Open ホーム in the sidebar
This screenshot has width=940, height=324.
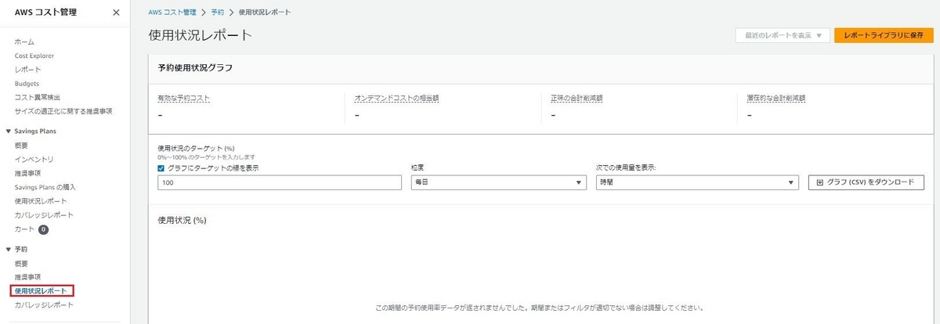tap(24, 41)
